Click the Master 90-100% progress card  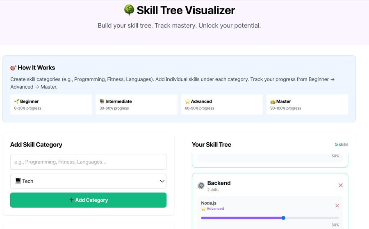click(x=307, y=104)
